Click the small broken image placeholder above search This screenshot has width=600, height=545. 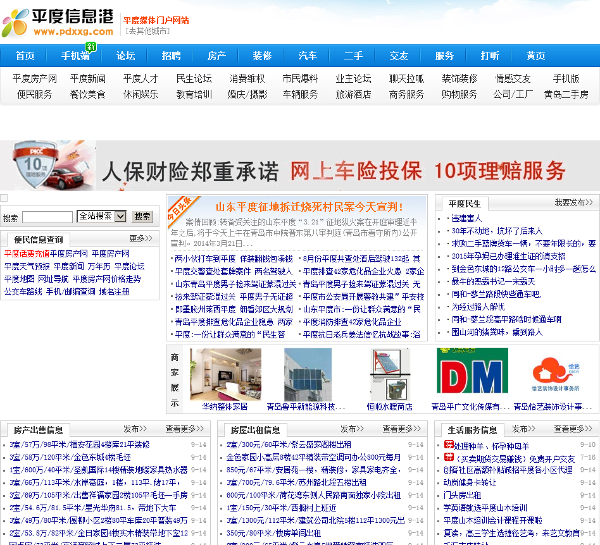(x=4, y=198)
